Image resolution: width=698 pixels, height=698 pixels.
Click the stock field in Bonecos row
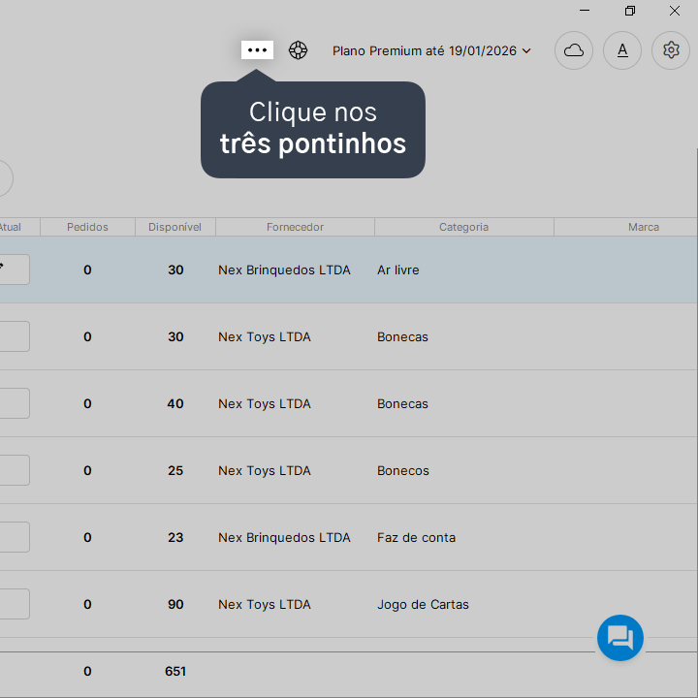coord(15,470)
